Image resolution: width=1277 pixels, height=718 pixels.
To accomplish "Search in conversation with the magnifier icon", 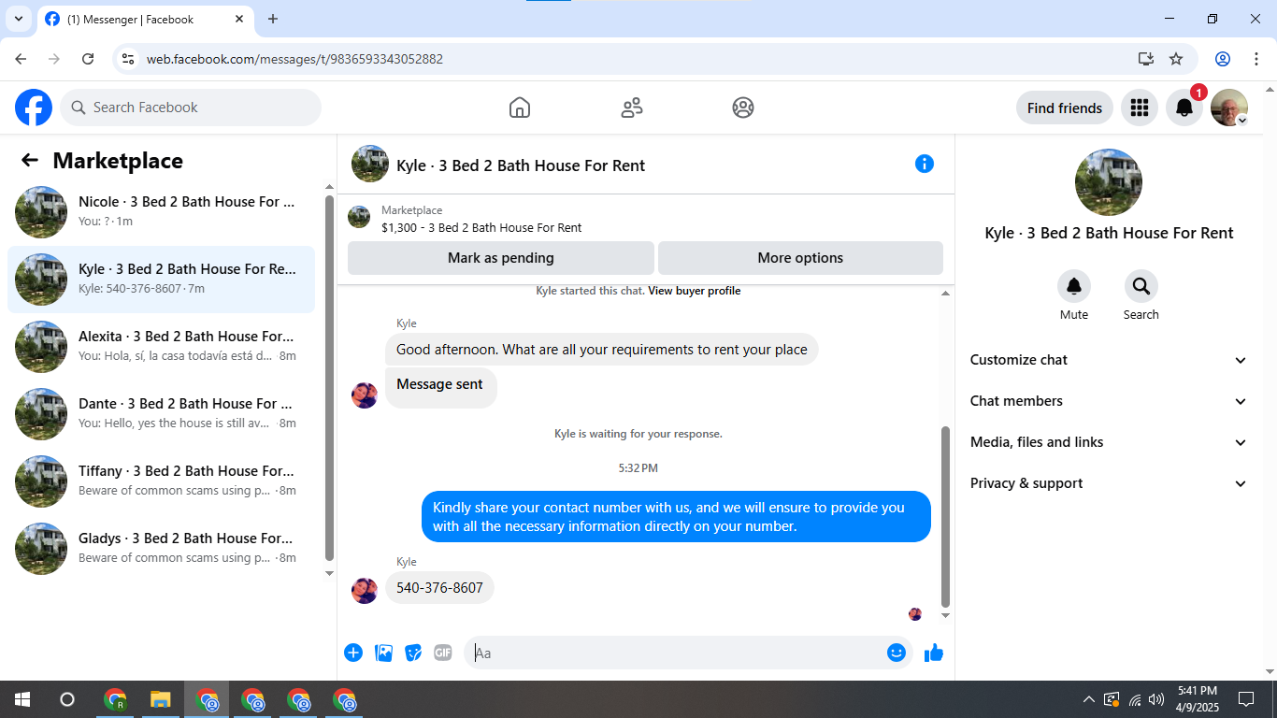I will coord(1141,286).
